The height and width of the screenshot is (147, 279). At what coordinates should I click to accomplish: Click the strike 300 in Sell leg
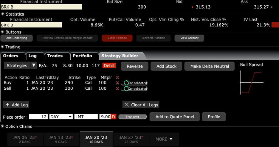[x=69, y=88]
